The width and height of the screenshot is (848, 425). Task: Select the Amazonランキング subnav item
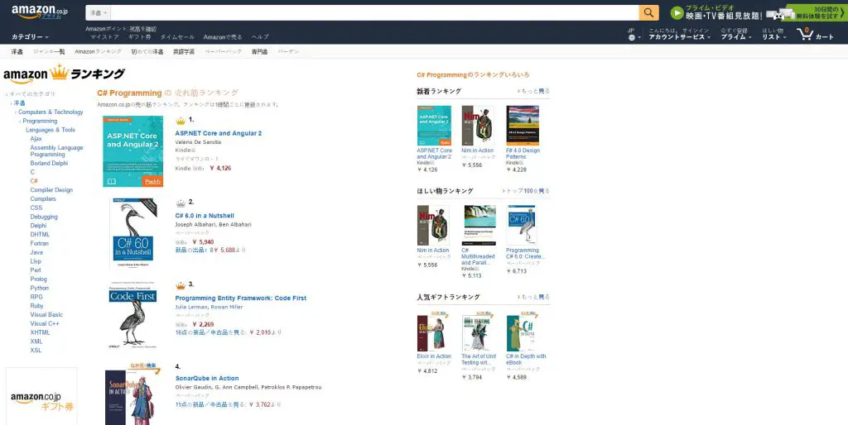coord(98,52)
